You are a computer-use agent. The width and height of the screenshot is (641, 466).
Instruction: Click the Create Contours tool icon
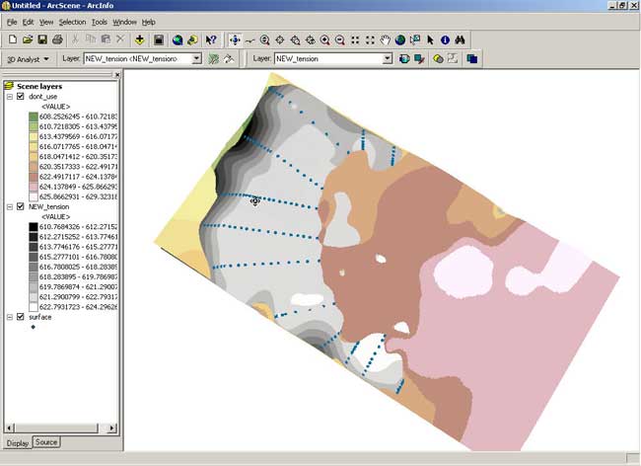(x=213, y=59)
